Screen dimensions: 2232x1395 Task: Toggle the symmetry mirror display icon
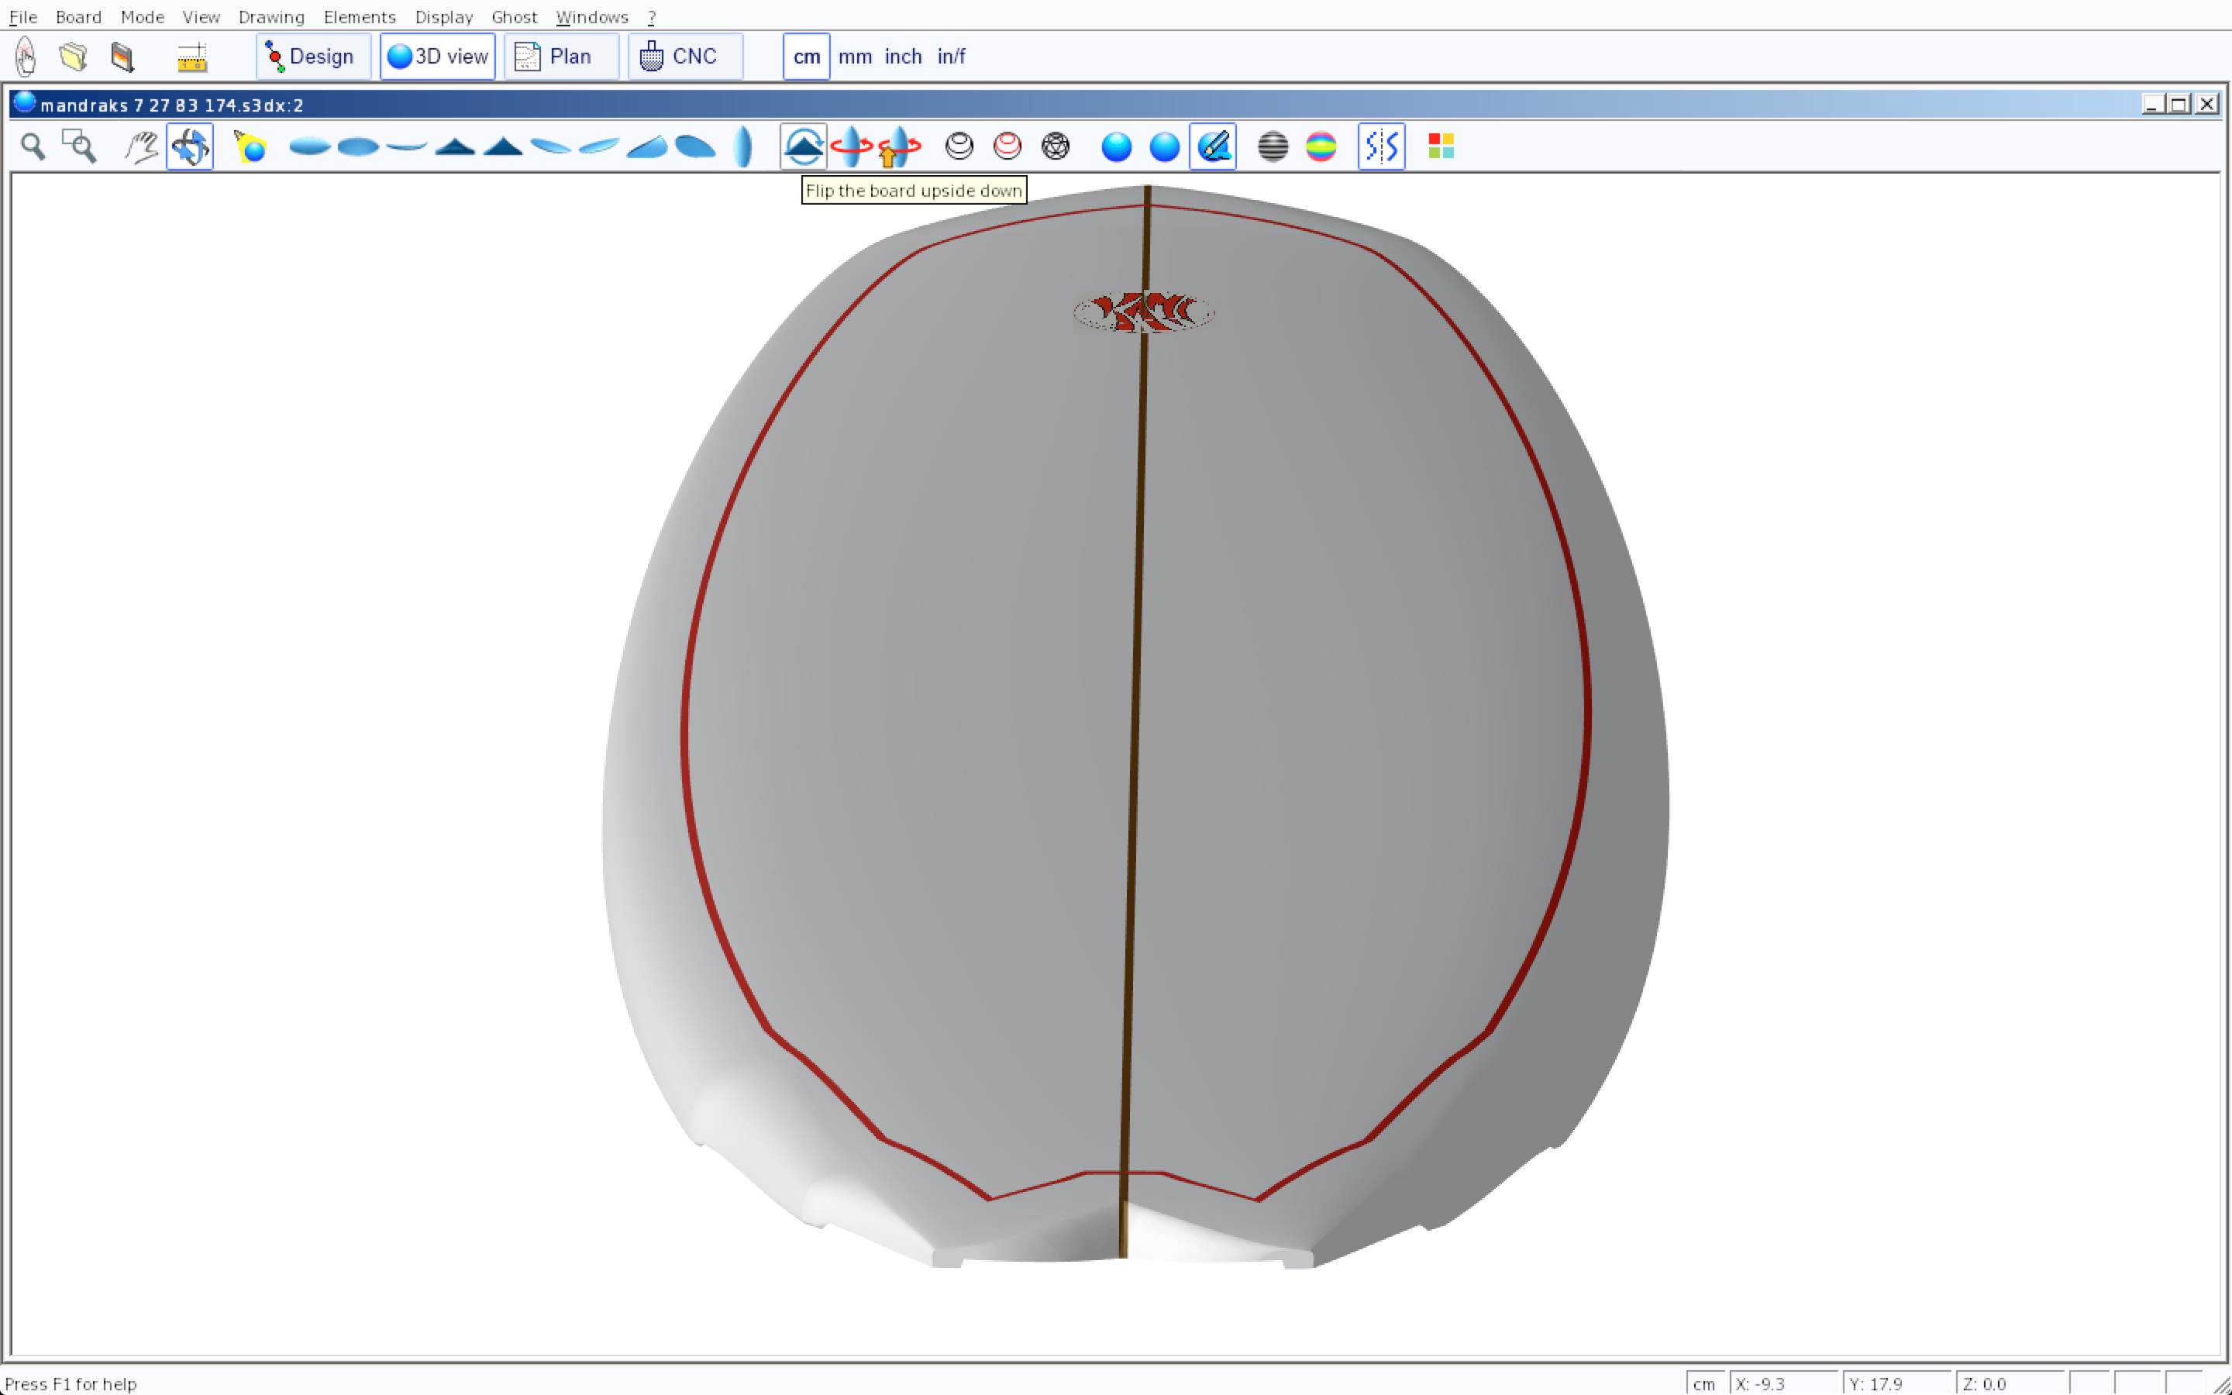[x=1381, y=146]
